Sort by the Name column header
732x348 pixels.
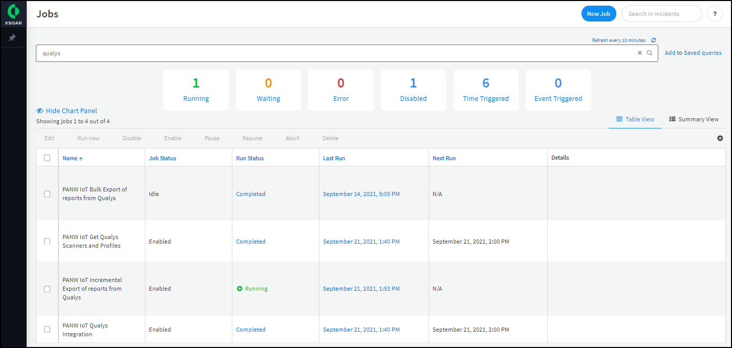(70, 158)
